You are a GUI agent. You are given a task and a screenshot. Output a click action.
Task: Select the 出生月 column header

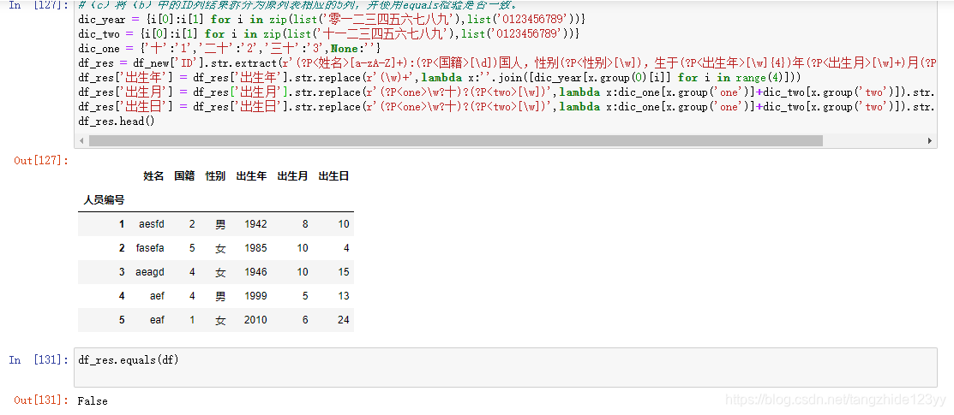click(292, 176)
